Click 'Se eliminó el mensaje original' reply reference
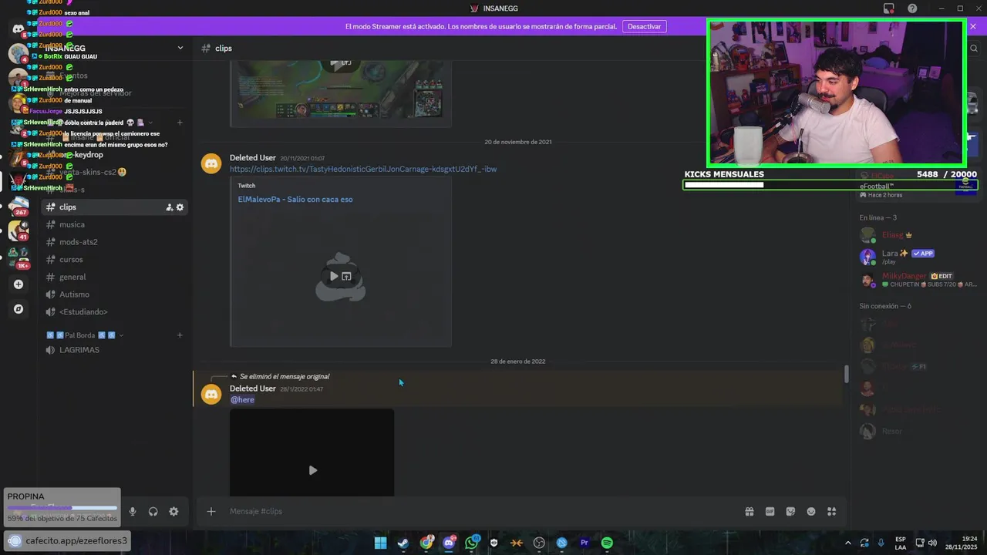The height and width of the screenshot is (555, 987). tap(285, 376)
